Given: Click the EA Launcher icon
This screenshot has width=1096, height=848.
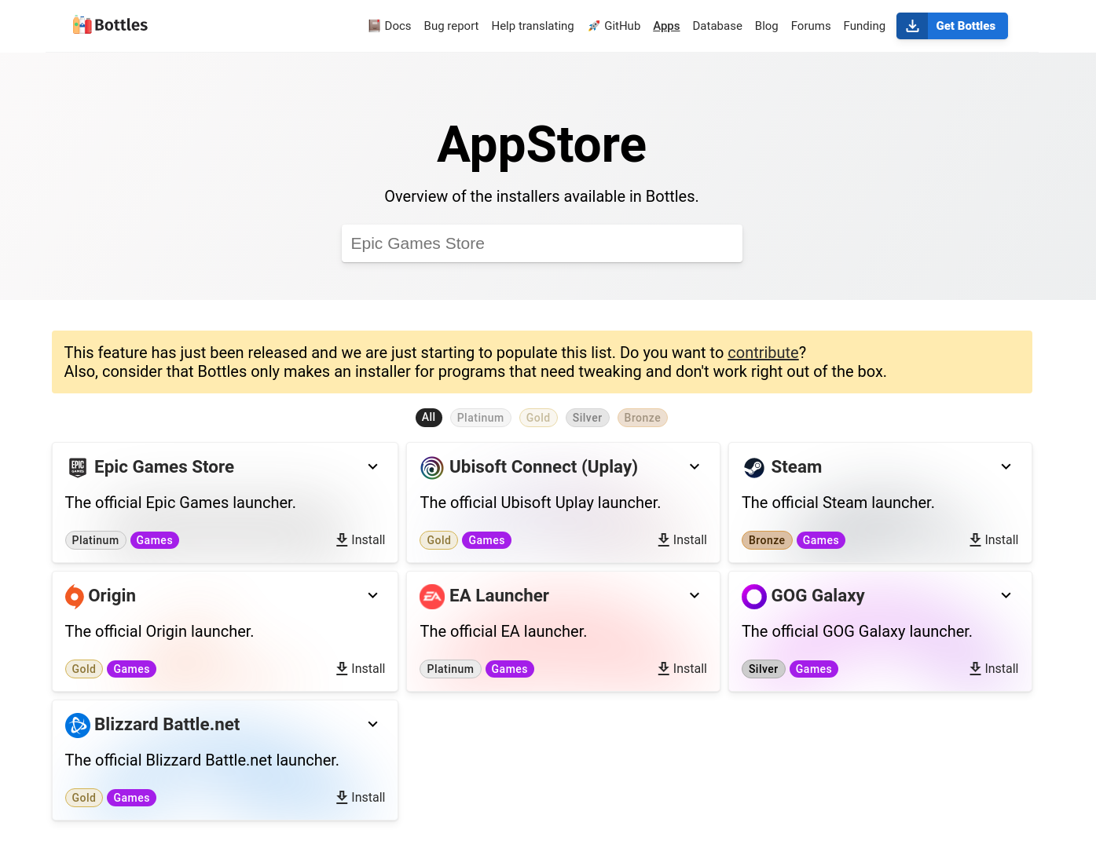Looking at the screenshot, I should point(432,597).
